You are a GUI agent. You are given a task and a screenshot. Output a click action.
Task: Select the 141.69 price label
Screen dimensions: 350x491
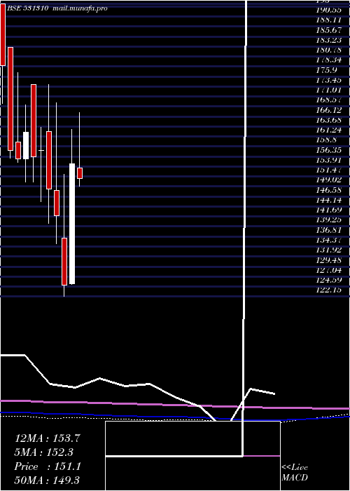coord(328,210)
